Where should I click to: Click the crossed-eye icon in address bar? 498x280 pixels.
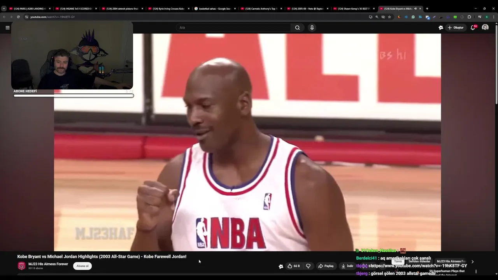pyautogui.click(x=383, y=17)
